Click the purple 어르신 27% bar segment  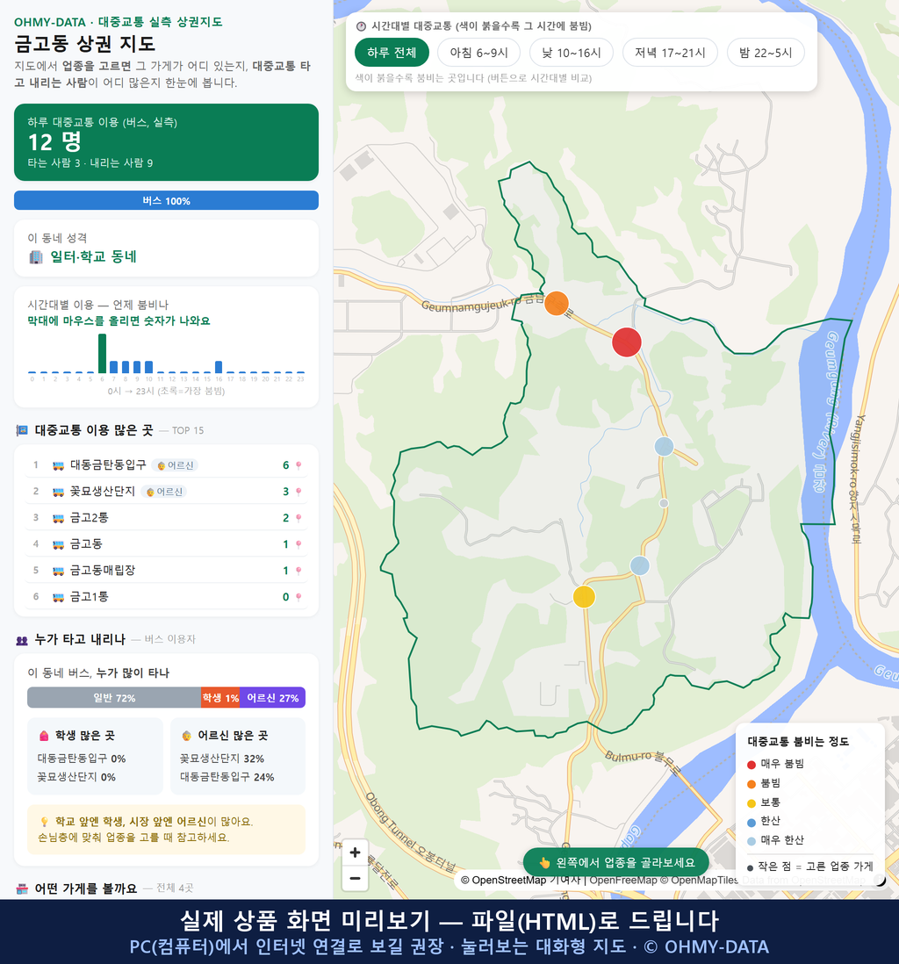point(272,698)
